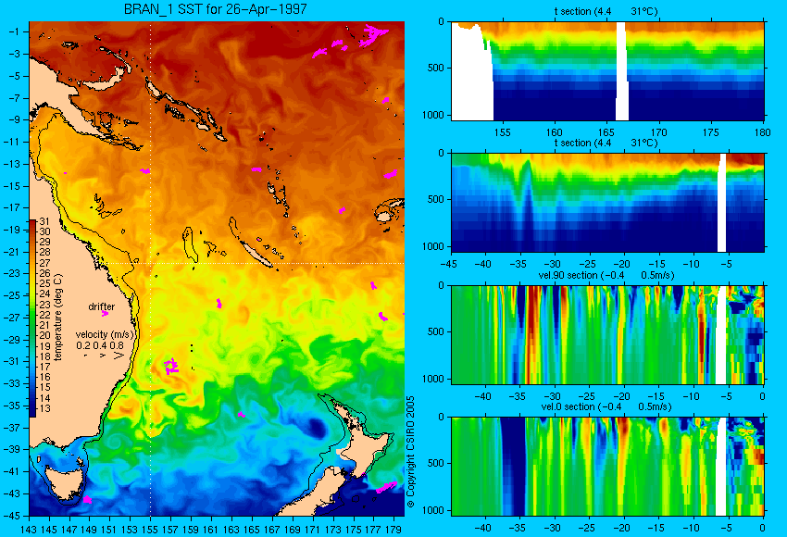
Task: Open the vel.90 section plot
Action: click(x=607, y=335)
